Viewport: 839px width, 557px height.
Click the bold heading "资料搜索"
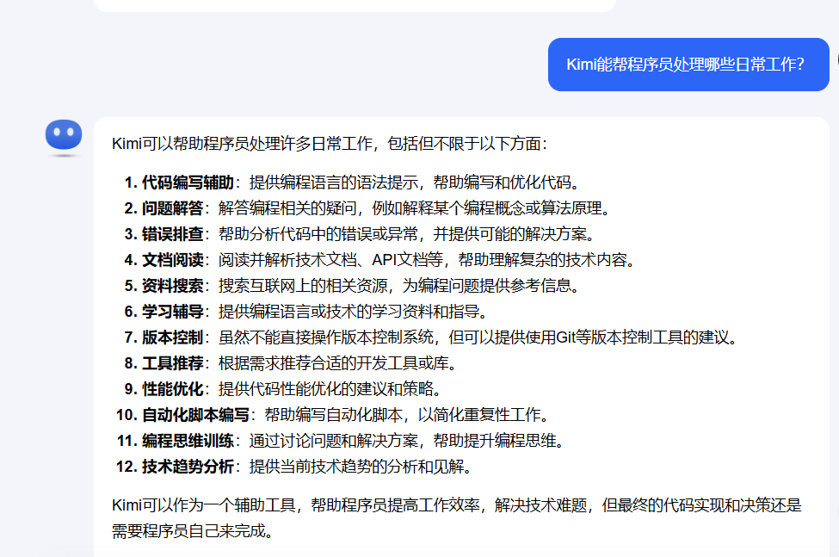pyautogui.click(x=172, y=286)
